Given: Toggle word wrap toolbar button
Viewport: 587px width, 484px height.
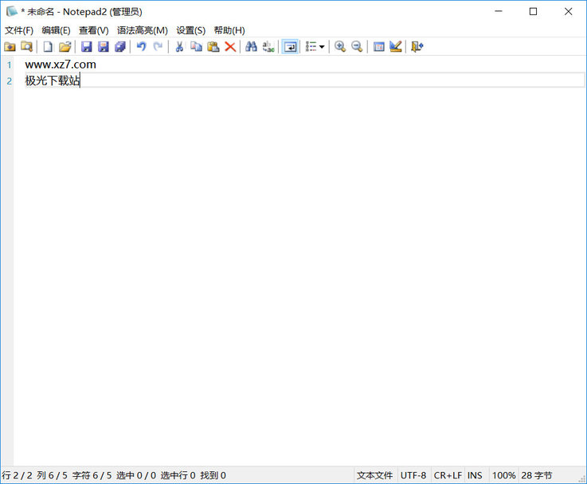Looking at the screenshot, I should [x=290, y=47].
